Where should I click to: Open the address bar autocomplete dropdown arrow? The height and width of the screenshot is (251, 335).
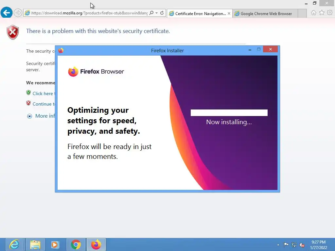pyautogui.click(x=157, y=13)
